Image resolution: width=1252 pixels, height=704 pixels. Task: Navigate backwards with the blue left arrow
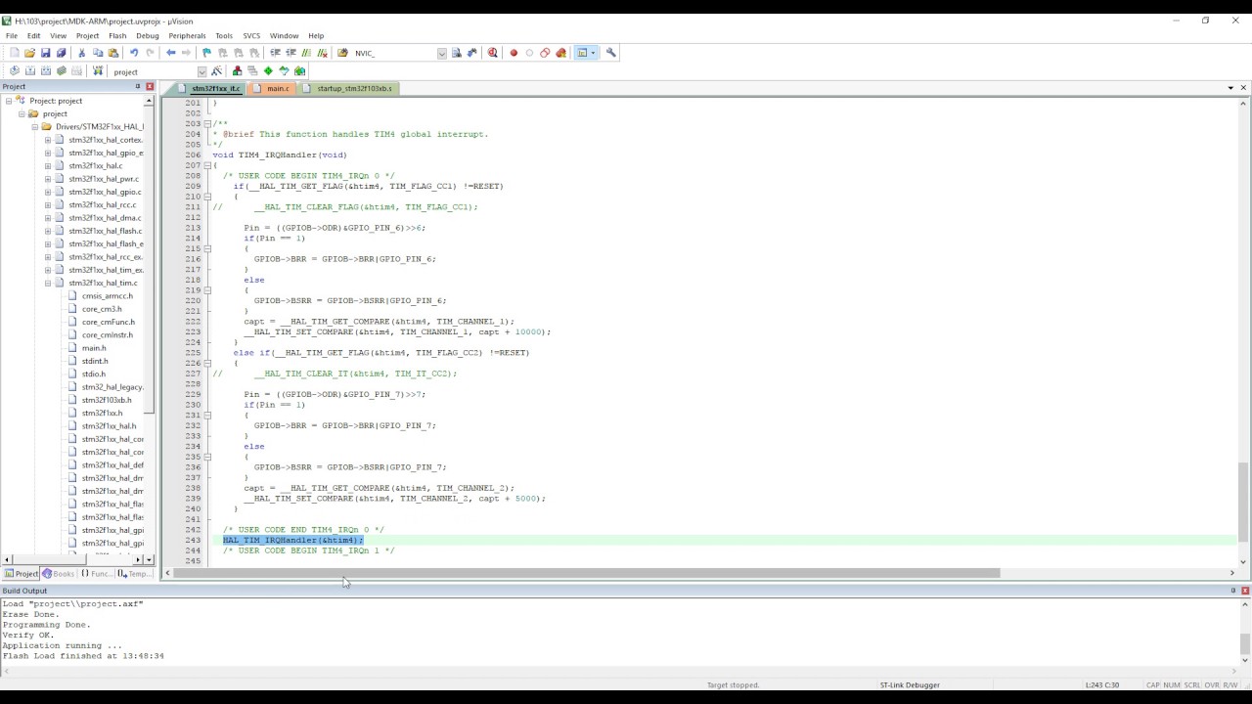coord(171,53)
